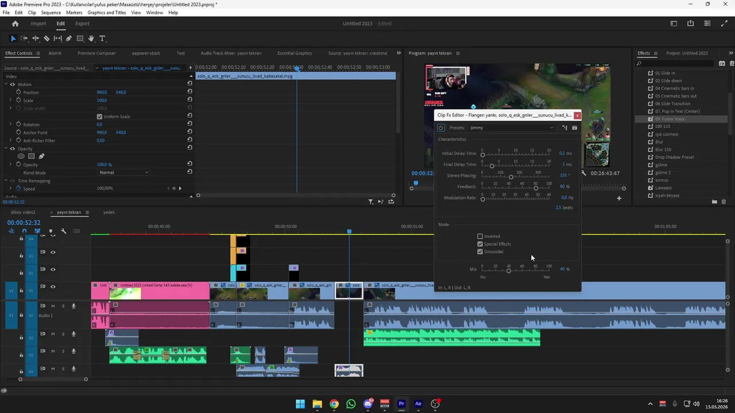The width and height of the screenshot is (735, 413).
Task: Select the Razor tool in toolbar
Action: coord(47,38)
